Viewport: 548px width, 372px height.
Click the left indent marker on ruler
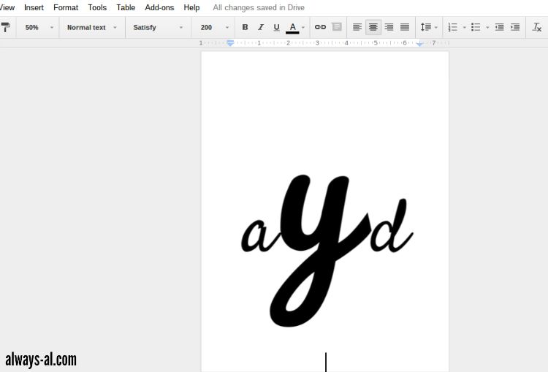(x=230, y=43)
